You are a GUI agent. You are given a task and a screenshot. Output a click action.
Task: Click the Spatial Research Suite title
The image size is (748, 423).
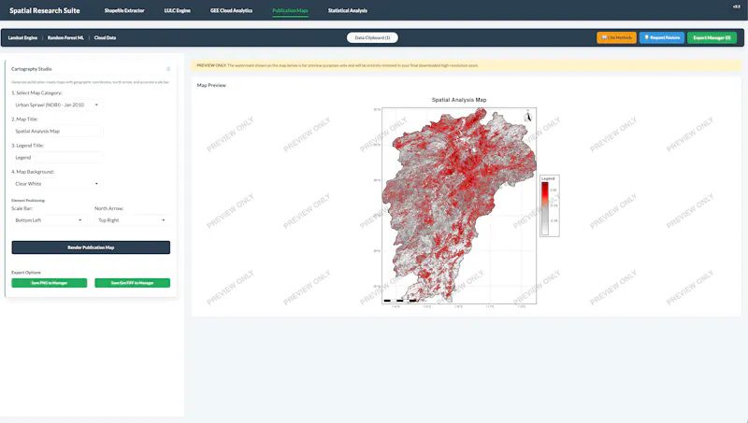45,10
